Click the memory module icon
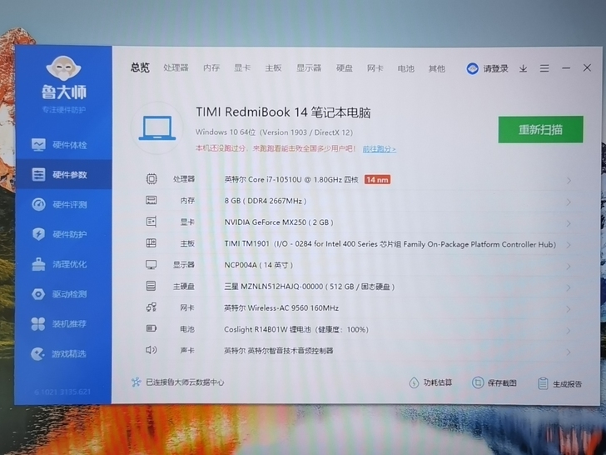Viewport: 606px width, 455px height. [151, 200]
